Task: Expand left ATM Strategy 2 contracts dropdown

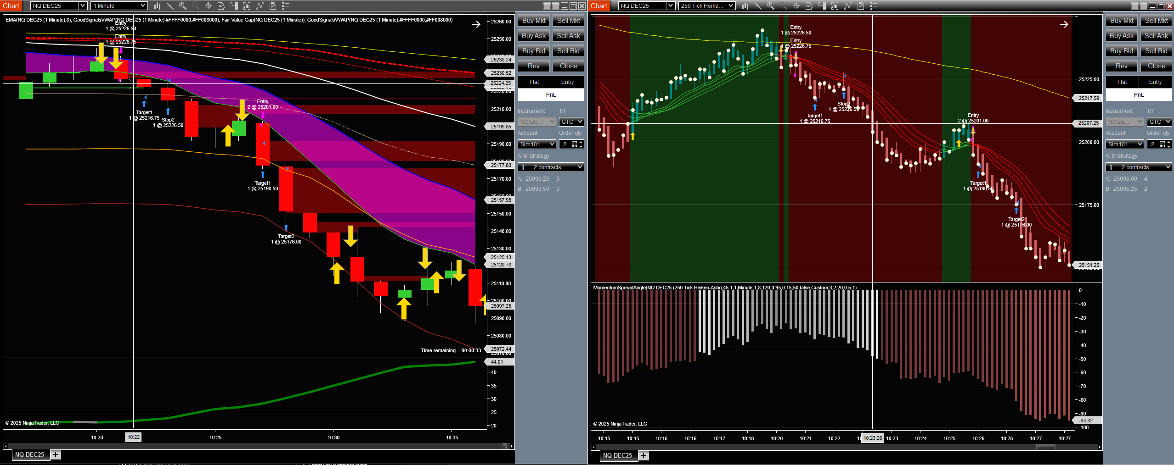Action: [580, 167]
